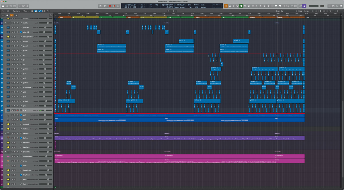This screenshot has width=344, height=190.
Task: Open the Editors scissors icon
Action: point(27,6)
